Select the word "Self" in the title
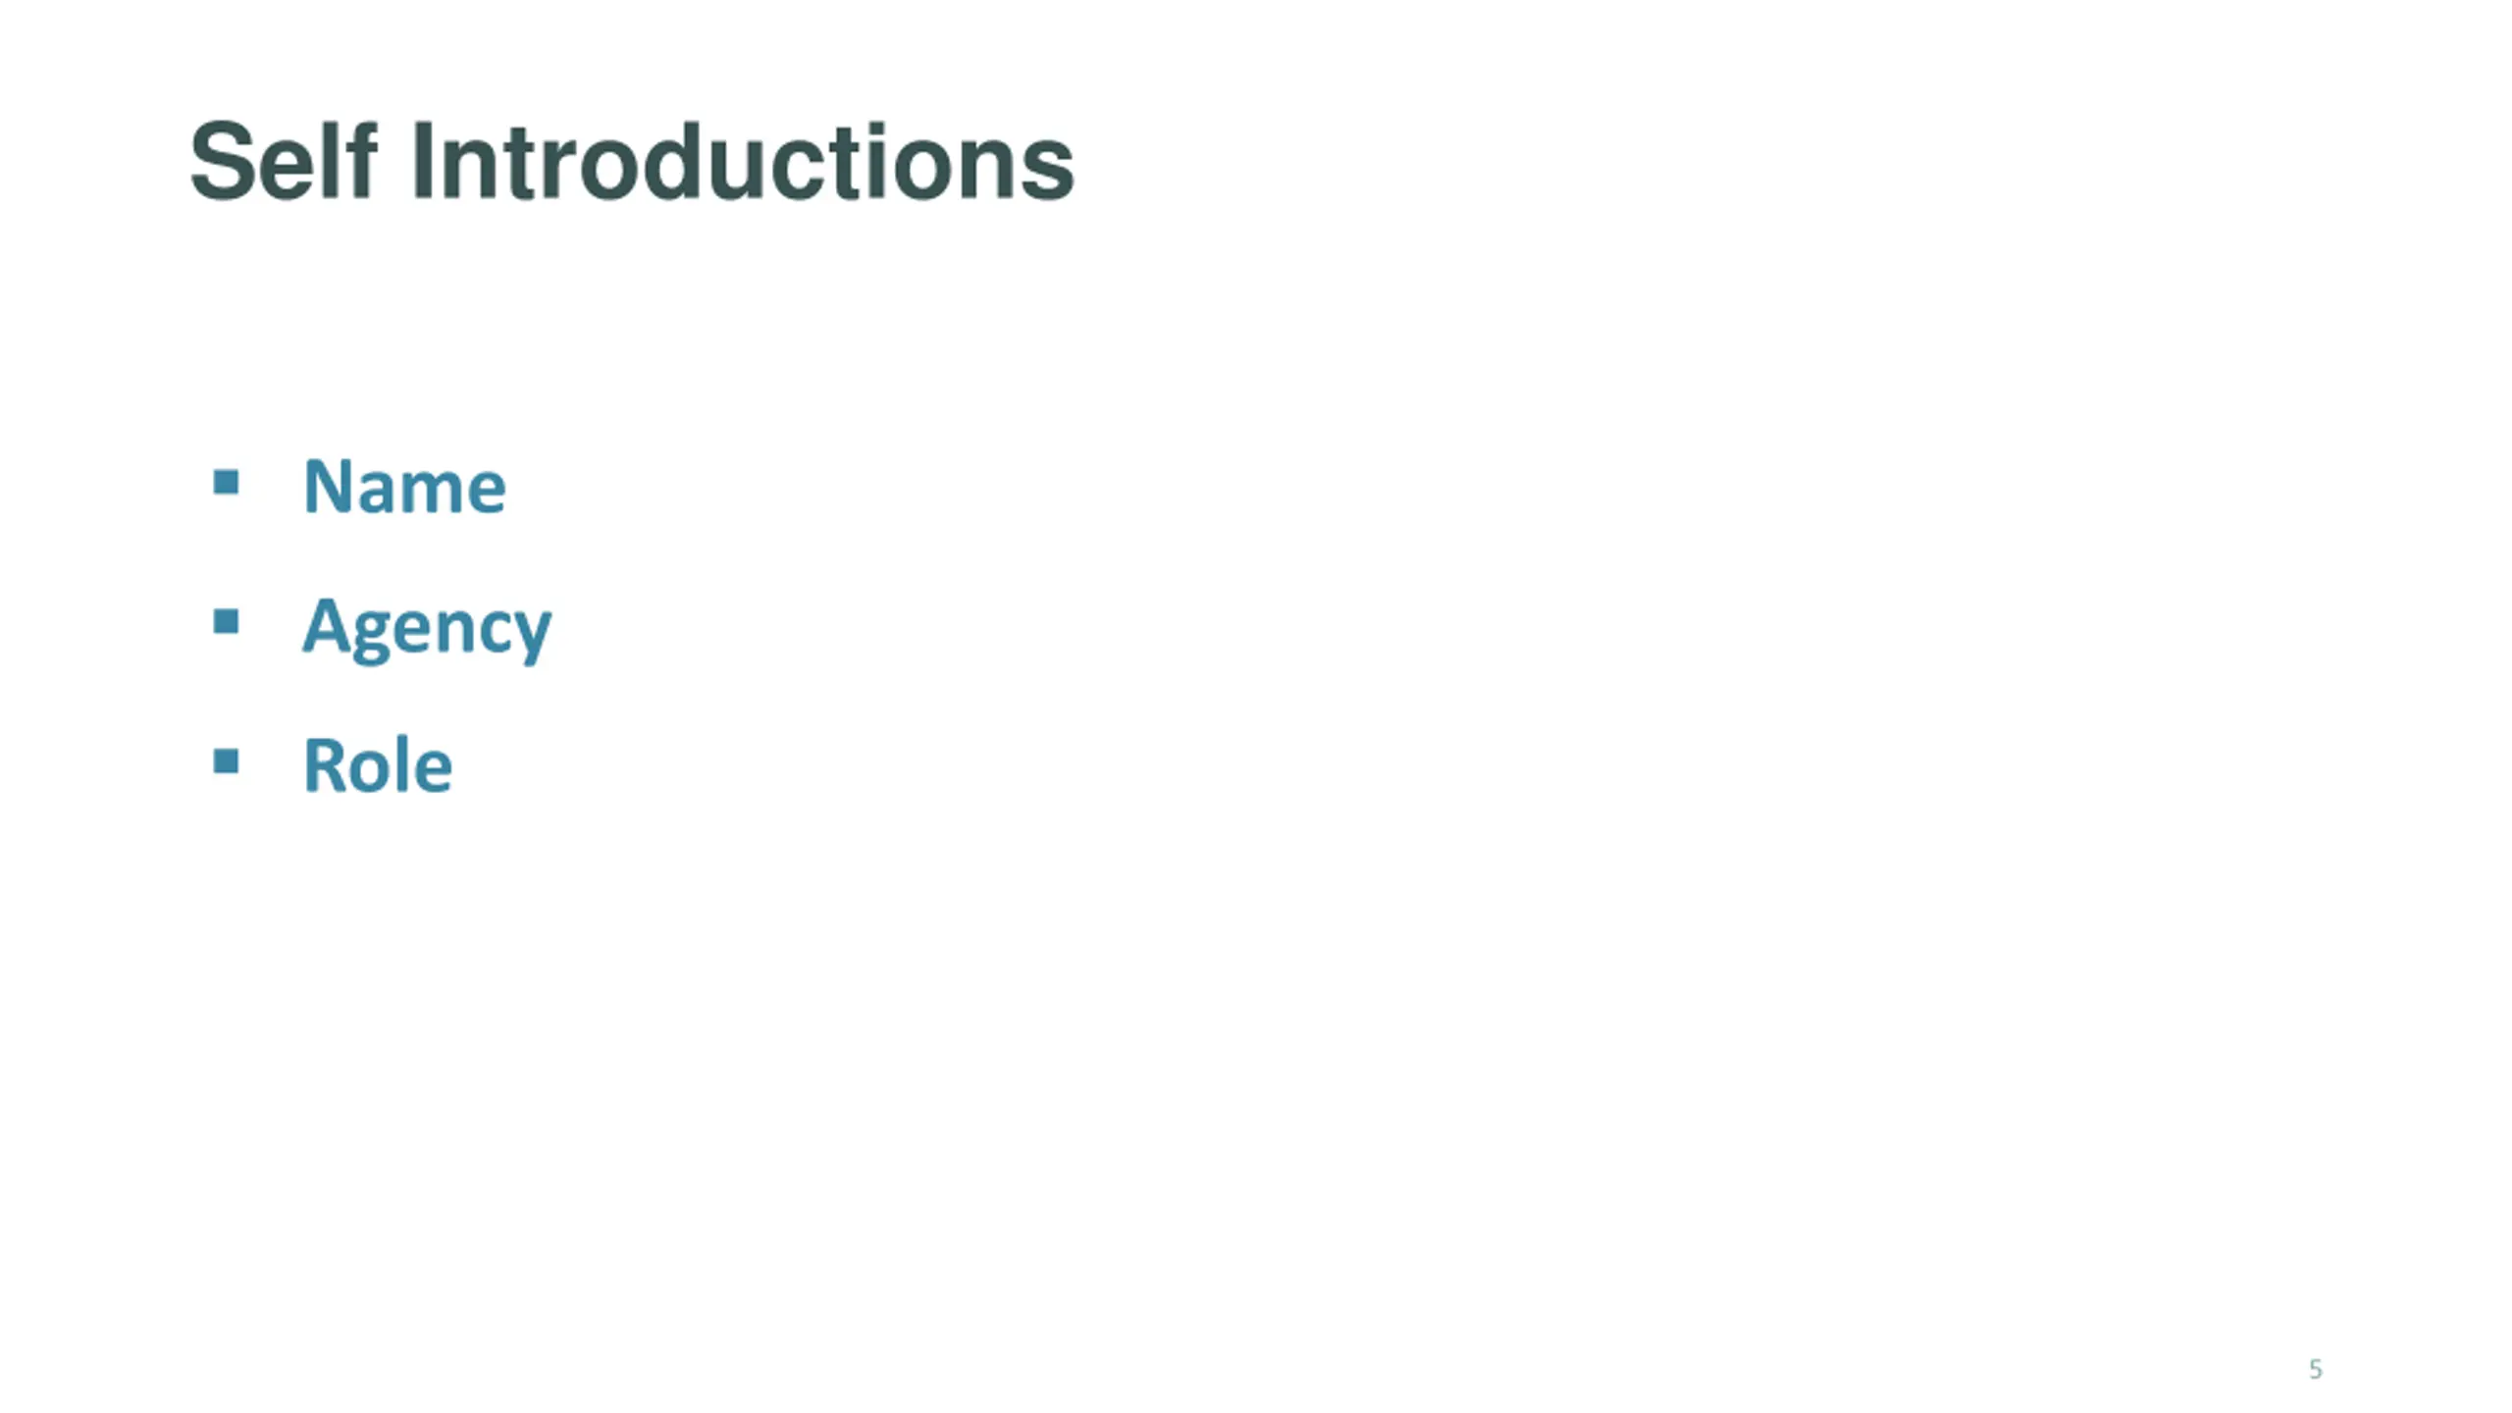The height and width of the screenshot is (1413, 2512). [283, 160]
